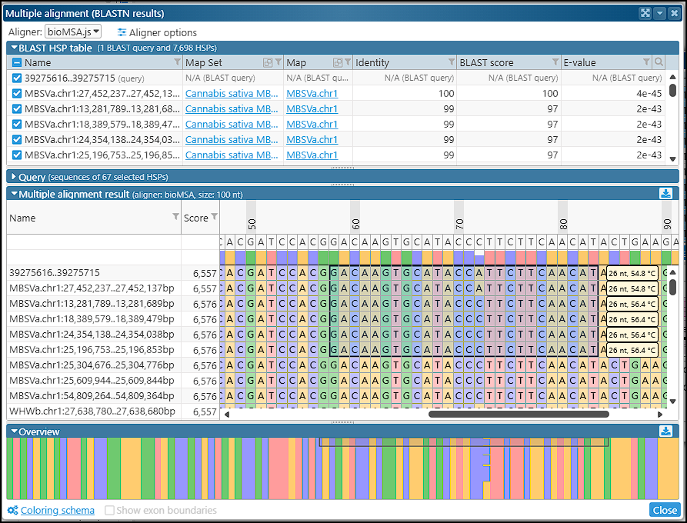Toggle the select-all checkbox in Name header

click(x=17, y=63)
